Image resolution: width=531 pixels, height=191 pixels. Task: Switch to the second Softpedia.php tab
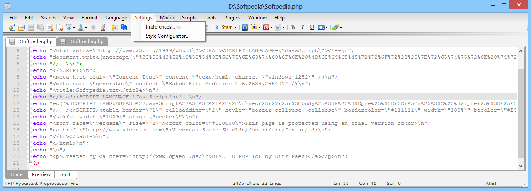click(x=82, y=41)
